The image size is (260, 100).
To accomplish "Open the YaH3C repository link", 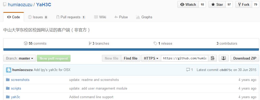I will [x=44, y=5].
